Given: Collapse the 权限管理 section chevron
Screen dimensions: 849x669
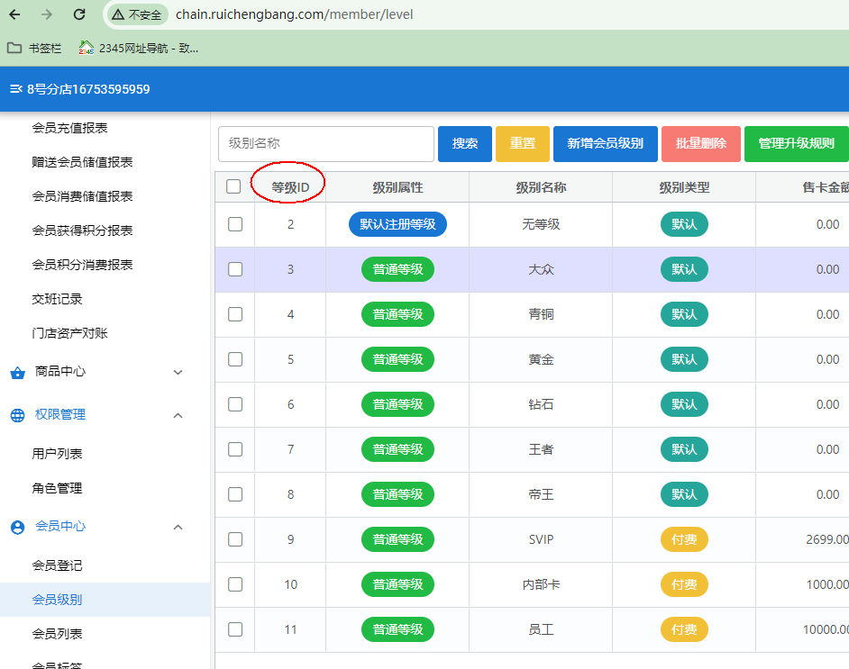Looking at the screenshot, I should pyautogui.click(x=178, y=415).
